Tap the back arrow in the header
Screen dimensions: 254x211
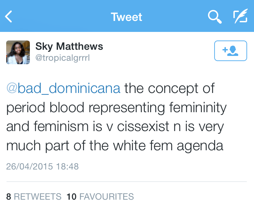(9, 16)
